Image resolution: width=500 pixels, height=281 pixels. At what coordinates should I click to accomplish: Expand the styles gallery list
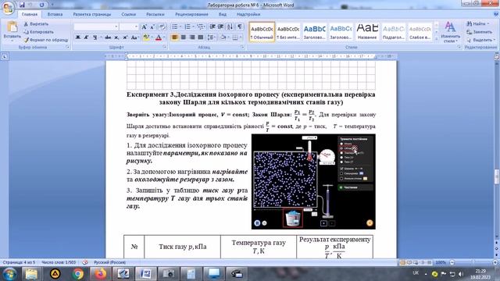point(437,39)
